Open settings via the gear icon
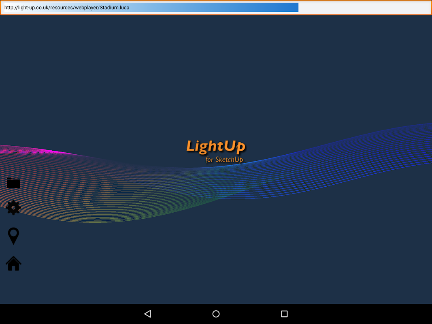The image size is (432, 324). click(x=13, y=208)
